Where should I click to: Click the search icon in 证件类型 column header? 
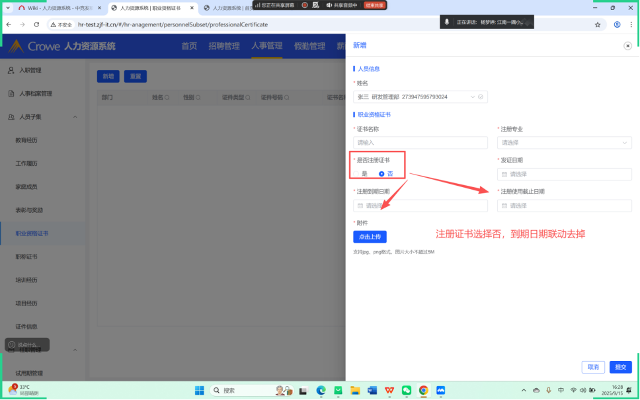248,98
